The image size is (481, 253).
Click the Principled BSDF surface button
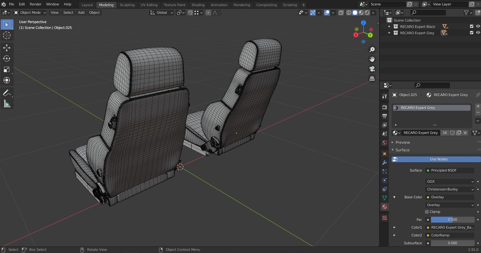tap(450, 170)
